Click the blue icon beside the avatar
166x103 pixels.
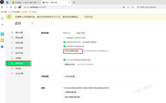(x=7, y=2)
